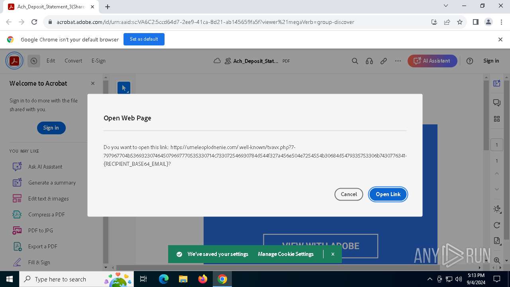
Task: Open the comments panel icon
Action: 497,103
